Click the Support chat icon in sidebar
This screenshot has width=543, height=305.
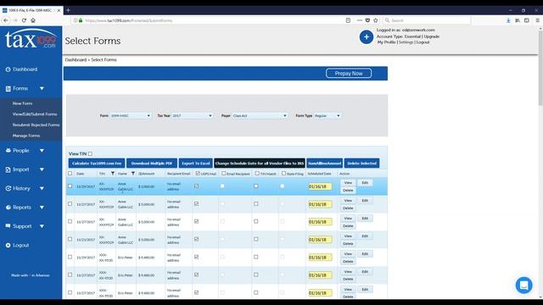8,226
